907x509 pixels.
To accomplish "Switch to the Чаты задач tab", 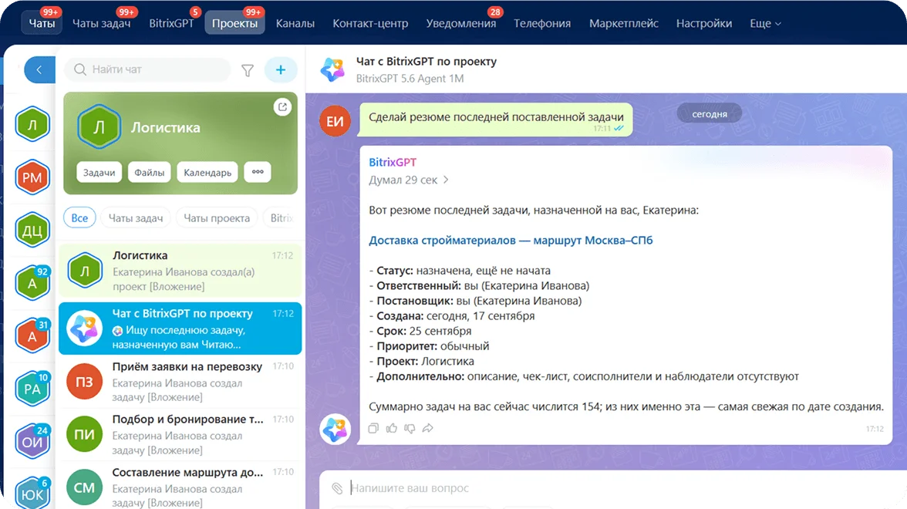I will [x=101, y=23].
